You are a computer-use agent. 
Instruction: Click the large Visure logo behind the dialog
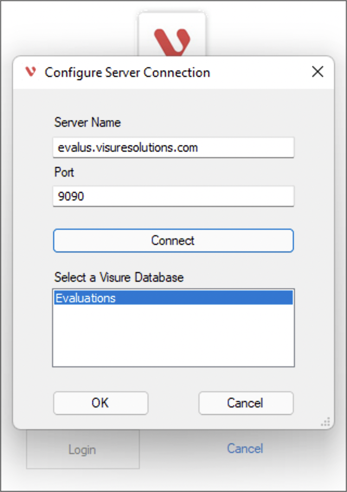pyautogui.click(x=172, y=41)
